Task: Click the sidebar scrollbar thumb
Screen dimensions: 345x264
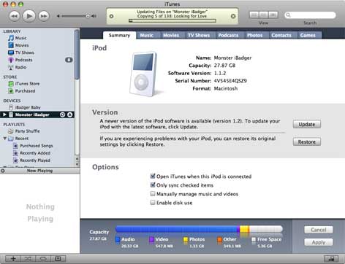Action: [x=77, y=55]
